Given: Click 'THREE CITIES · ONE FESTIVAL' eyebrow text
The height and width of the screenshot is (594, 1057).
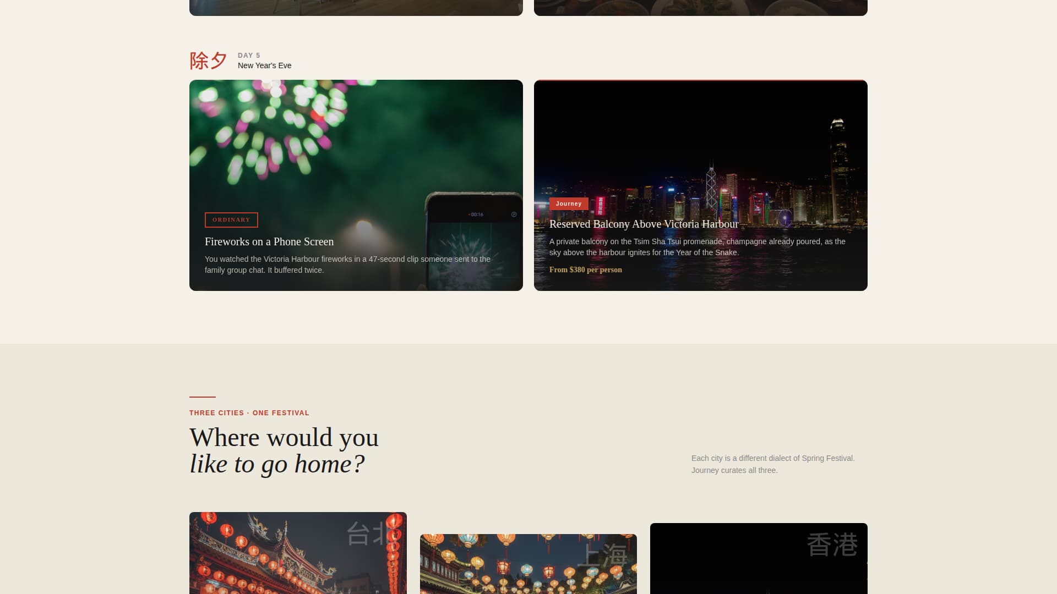Looking at the screenshot, I should tap(249, 413).
